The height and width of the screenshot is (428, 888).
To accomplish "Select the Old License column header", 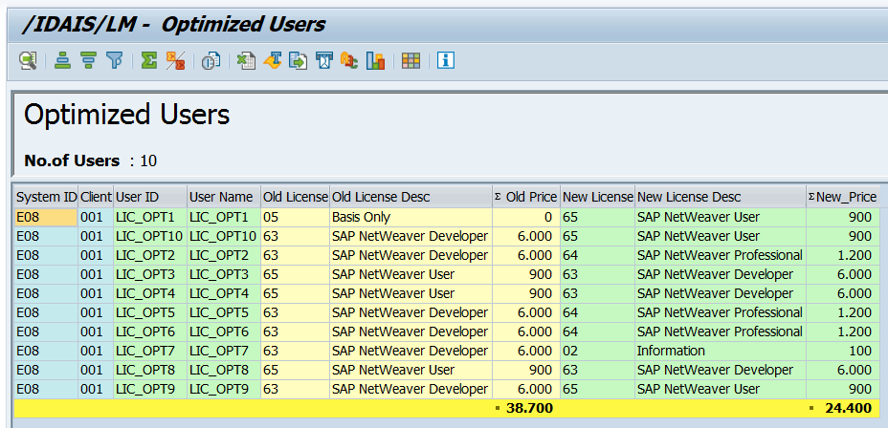I will (x=296, y=198).
